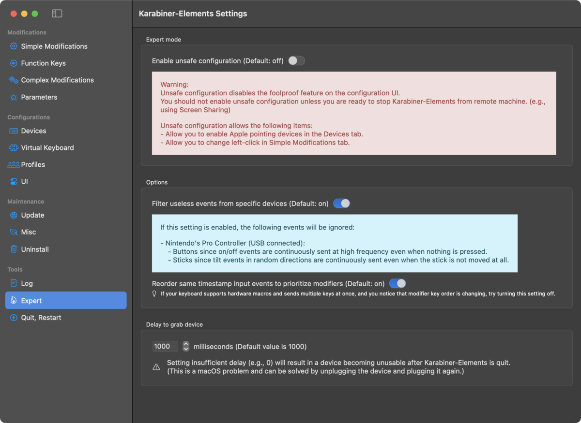The height and width of the screenshot is (423, 581).
Task: Click the lightbulb hint icon
Action: [x=154, y=293]
